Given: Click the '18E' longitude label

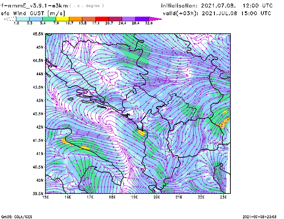Looking at the screenshot, I should pos(112,197).
